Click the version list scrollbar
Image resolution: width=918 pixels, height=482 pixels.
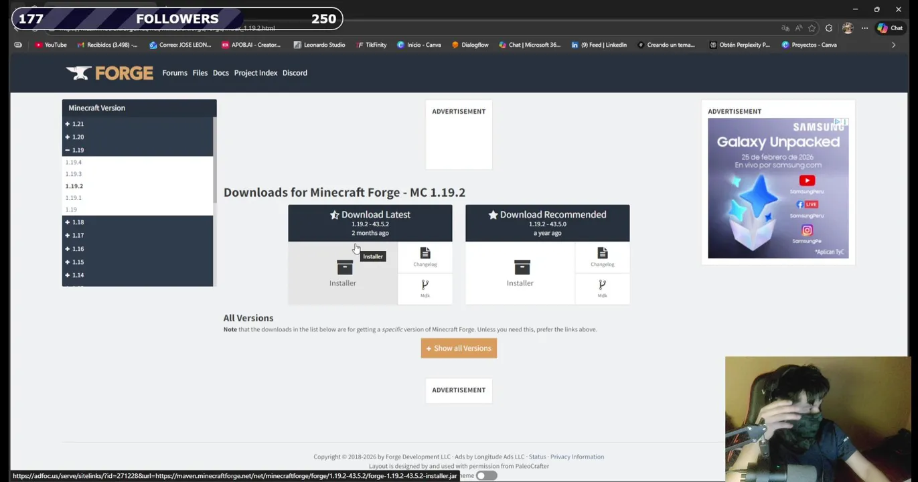[x=215, y=161]
